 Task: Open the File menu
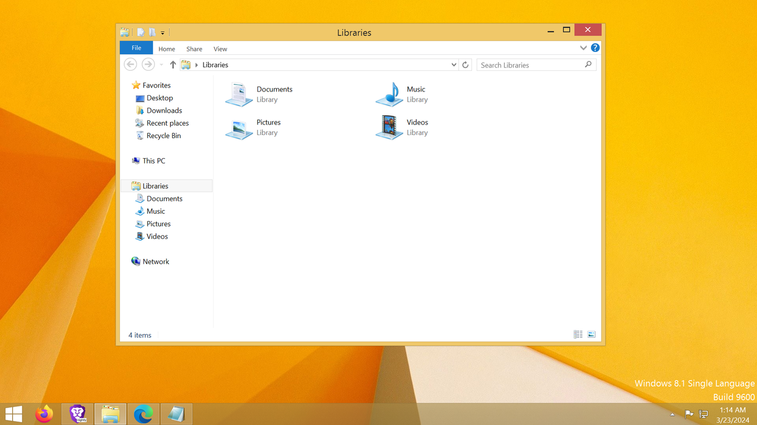tap(137, 48)
